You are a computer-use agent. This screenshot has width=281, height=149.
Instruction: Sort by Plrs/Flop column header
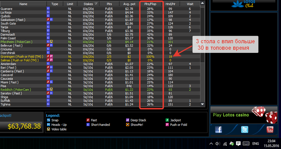click(x=151, y=4)
